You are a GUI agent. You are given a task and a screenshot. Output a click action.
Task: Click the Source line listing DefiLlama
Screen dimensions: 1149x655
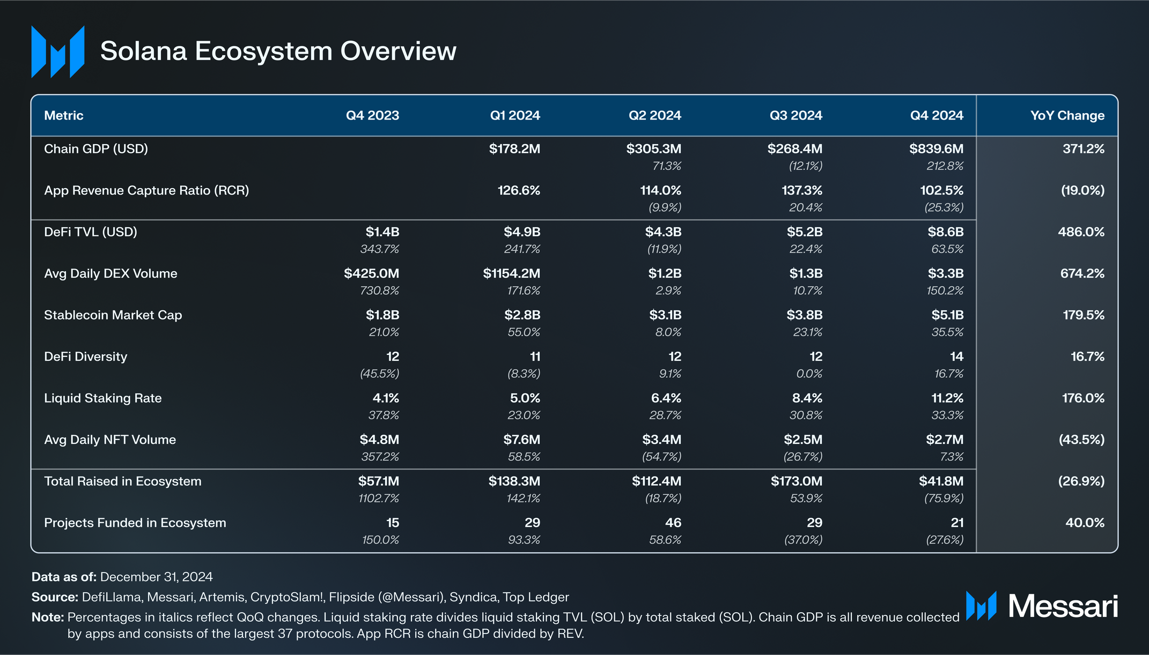(300, 597)
